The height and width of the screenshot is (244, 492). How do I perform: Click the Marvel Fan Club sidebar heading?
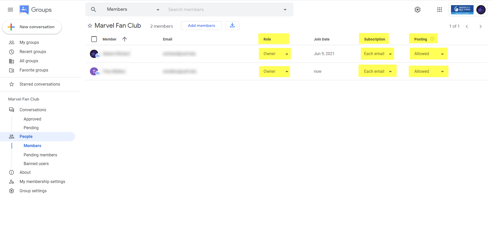(24, 99)
